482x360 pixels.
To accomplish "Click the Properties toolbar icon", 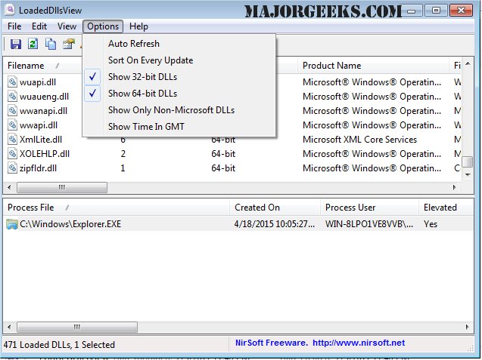I will 69,45.
